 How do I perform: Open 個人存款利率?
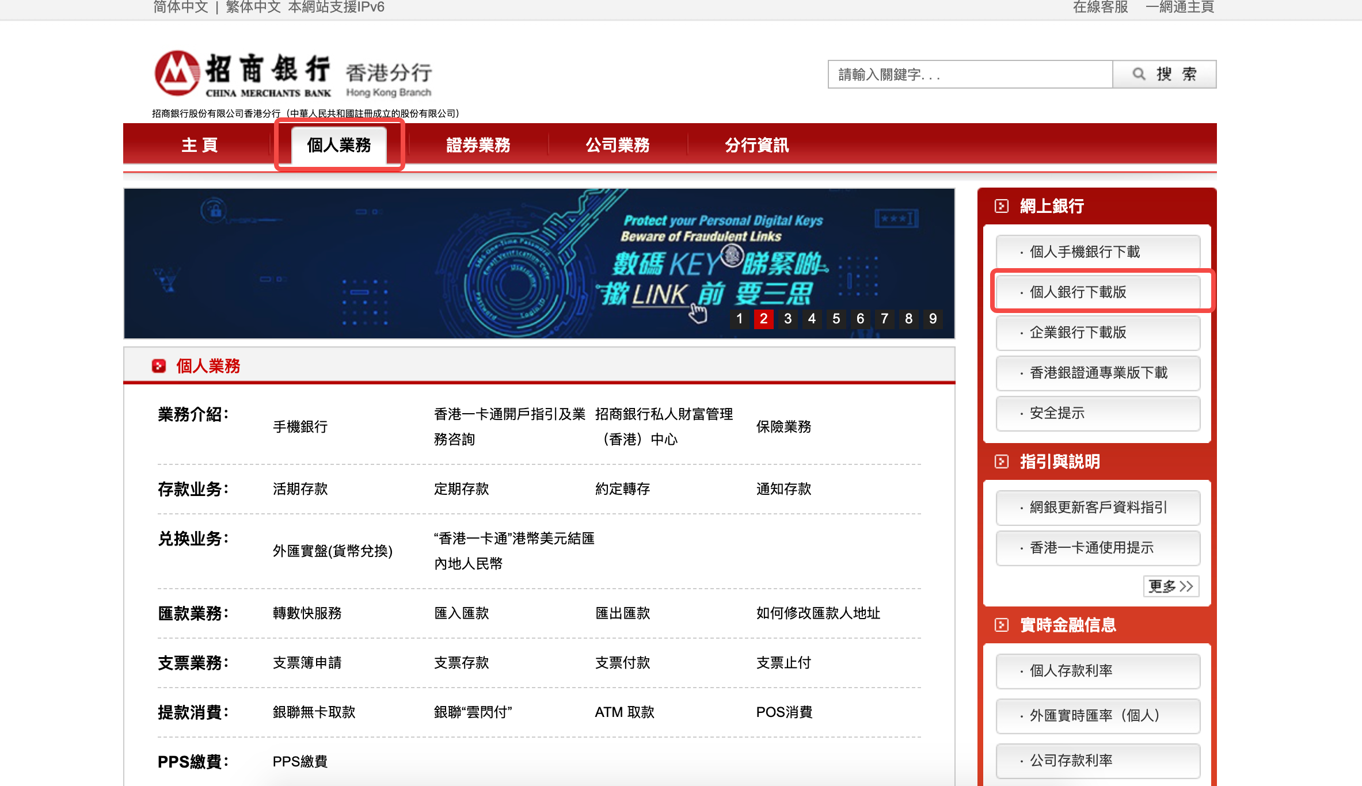click(x=1098, y=671)
